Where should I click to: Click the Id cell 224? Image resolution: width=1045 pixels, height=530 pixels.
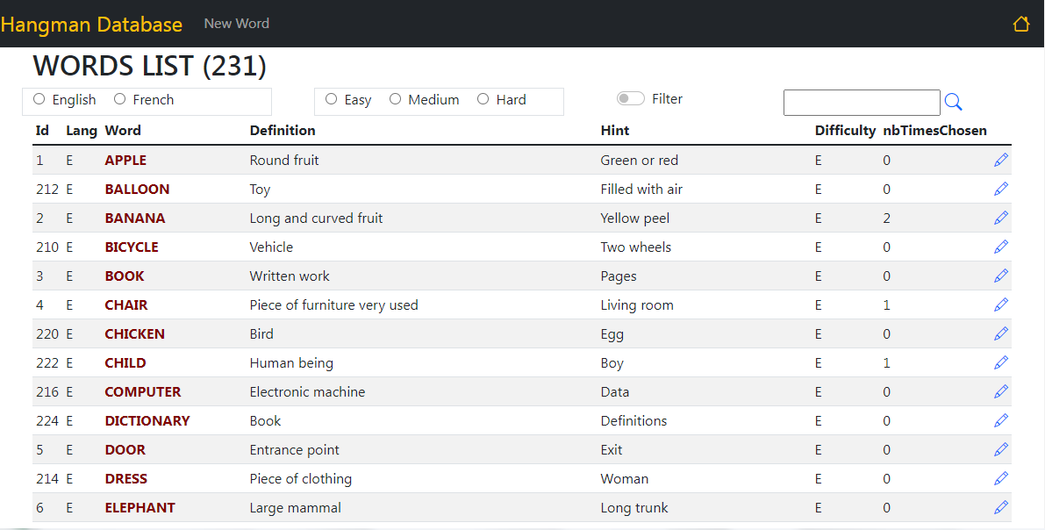click(x=47, y=421)
